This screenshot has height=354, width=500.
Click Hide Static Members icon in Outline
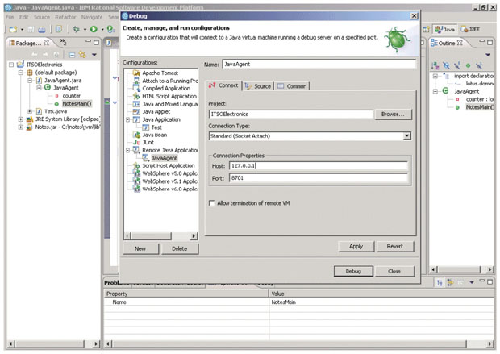point(457,65)
